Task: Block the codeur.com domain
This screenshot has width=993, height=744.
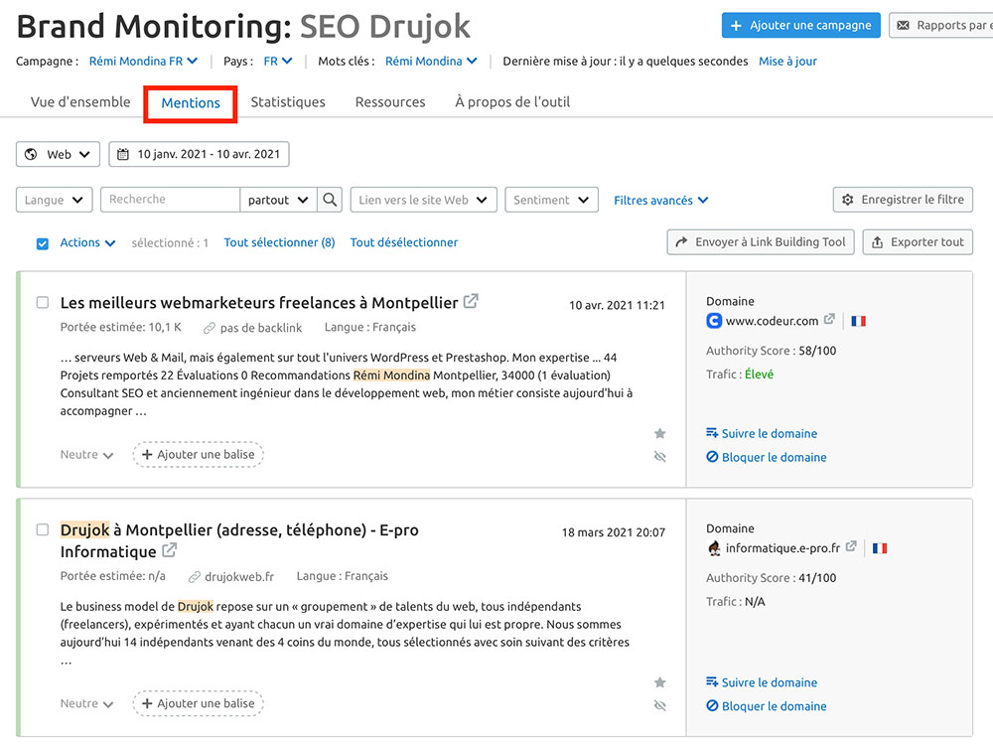Action: point(767,457)
